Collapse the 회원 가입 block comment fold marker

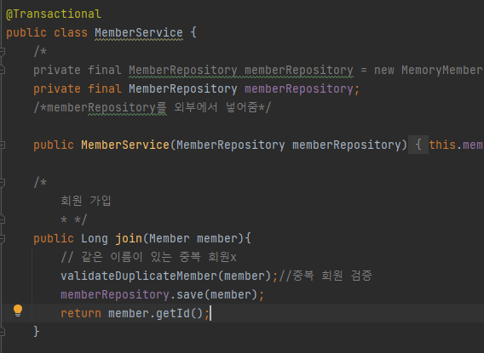(x=2, y=182)
